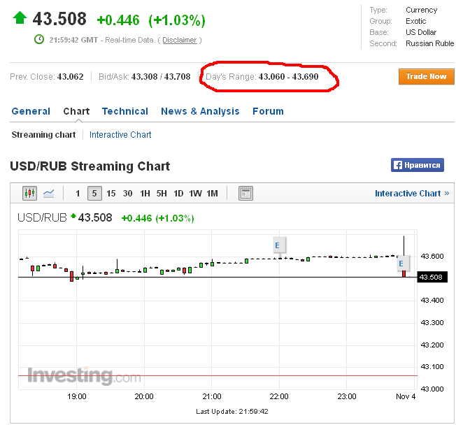Open the News & Analysis tab

[x=200, y=111]
